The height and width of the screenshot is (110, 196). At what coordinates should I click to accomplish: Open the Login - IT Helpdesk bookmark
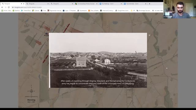pos(69,11)
